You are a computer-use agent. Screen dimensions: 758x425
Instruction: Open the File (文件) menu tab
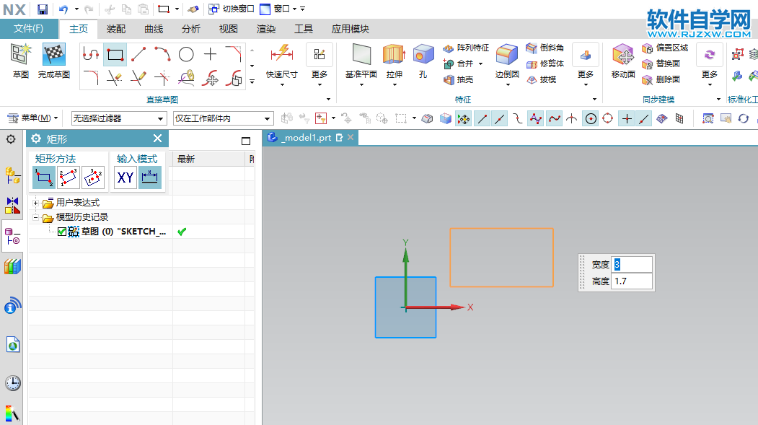(29, 29)
